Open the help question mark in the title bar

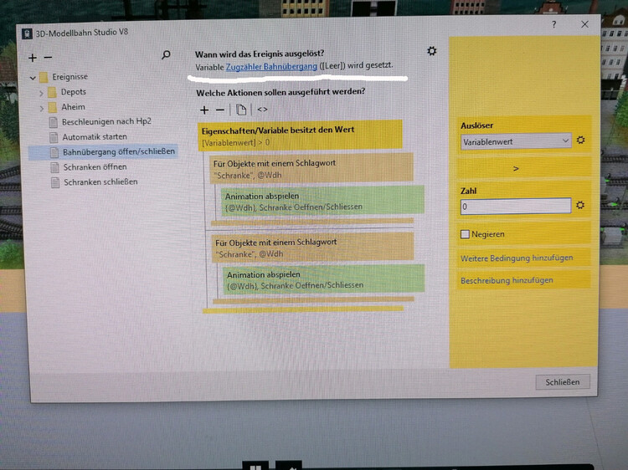pos(554,25)
